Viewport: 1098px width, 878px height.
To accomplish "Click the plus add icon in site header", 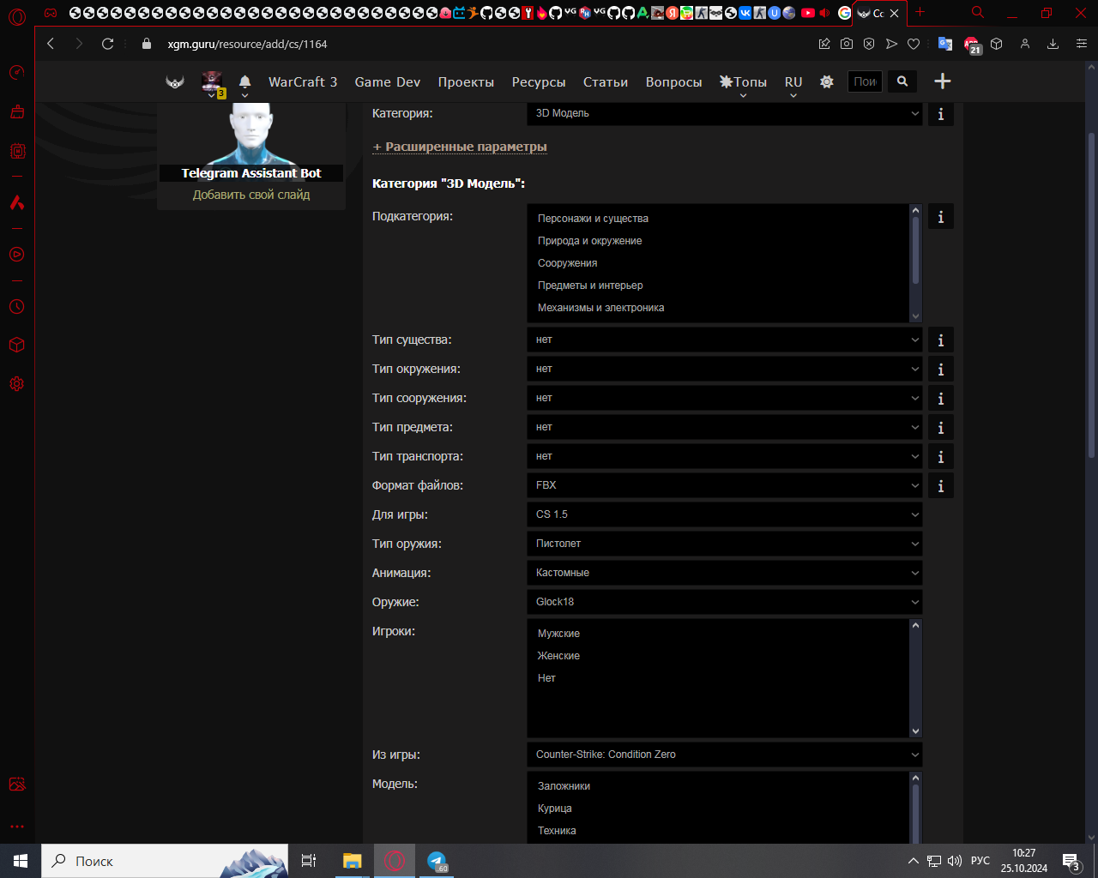I will click(x=942, y=81).
